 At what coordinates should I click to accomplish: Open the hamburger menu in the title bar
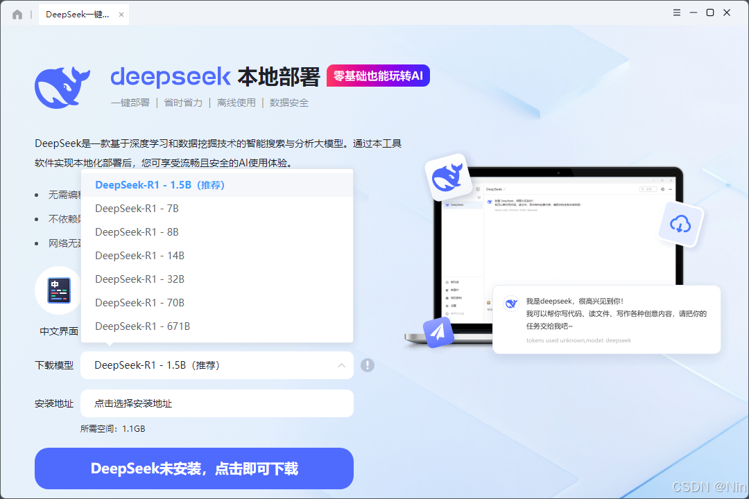(676, 12)
